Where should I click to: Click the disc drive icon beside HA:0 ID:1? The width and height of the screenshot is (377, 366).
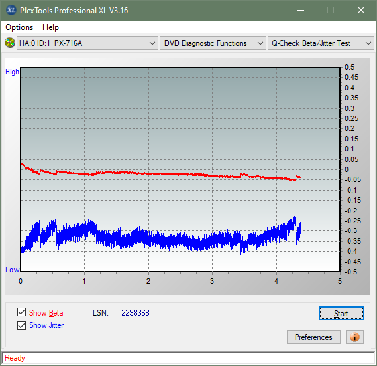pos(10,43)
